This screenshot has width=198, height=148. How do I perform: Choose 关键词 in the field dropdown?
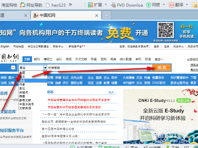(x=33, y=92)
